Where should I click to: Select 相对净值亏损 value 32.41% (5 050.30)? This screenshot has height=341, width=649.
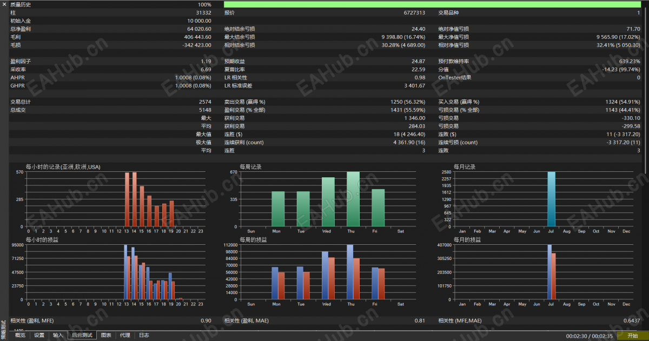(x=618, y=45)
